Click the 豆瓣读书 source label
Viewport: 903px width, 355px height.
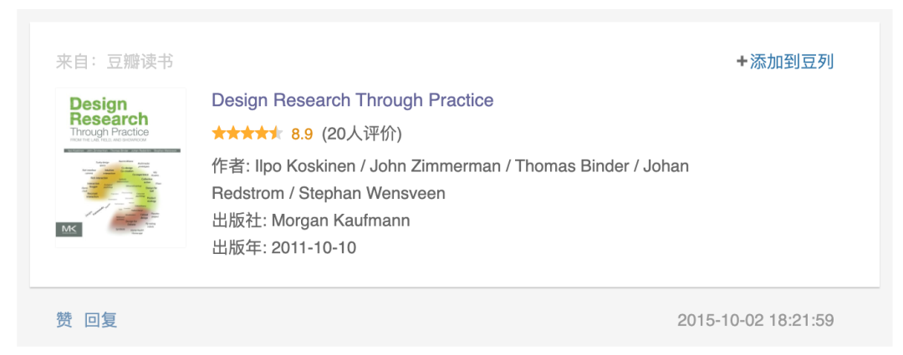click(x=140, y=62)
